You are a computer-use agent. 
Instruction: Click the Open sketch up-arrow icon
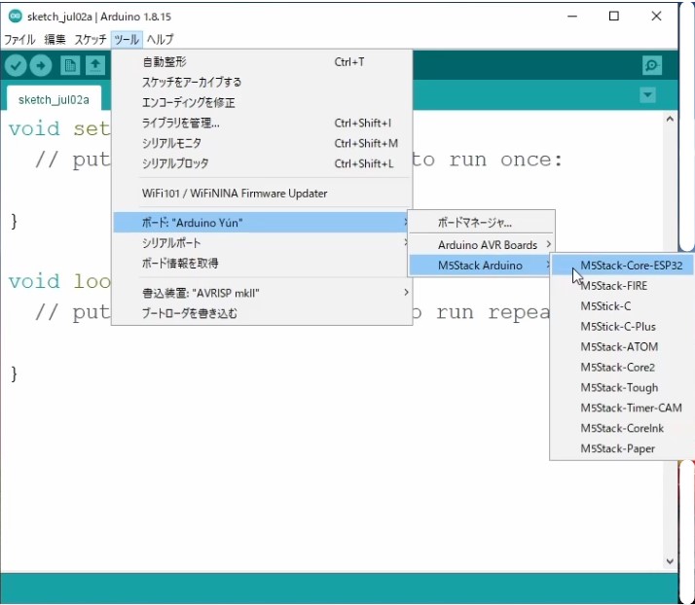[95, 65]
